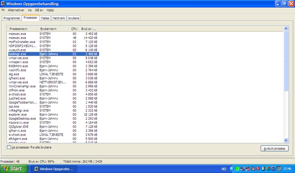Open the Alternativer menu
Viewport: 295px width, 173px height.
coord(16,10)
